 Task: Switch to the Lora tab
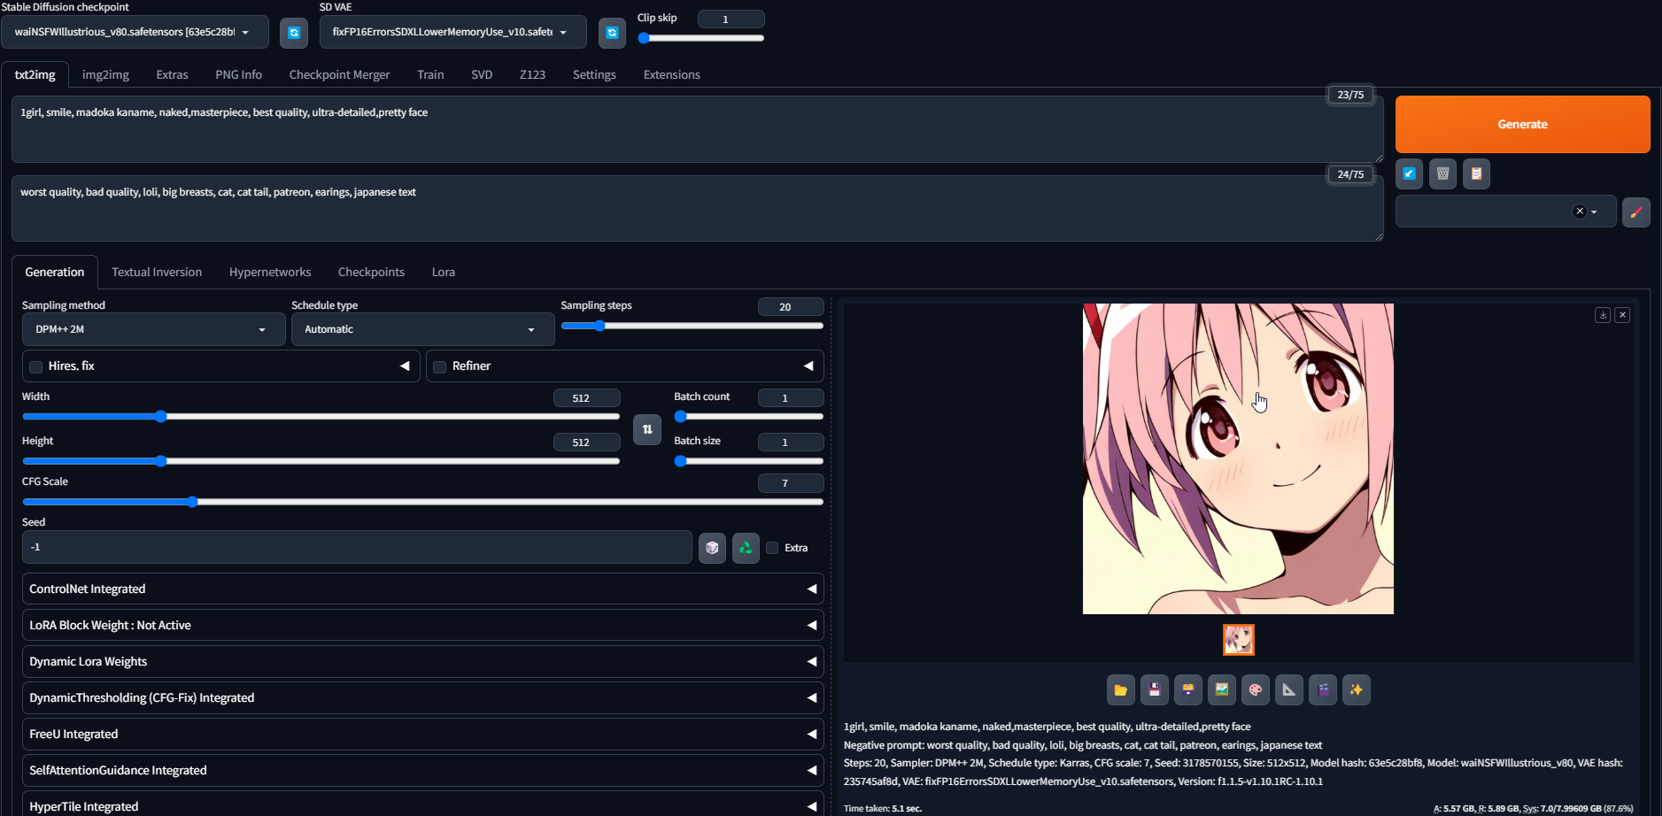(x=443, y=272)
